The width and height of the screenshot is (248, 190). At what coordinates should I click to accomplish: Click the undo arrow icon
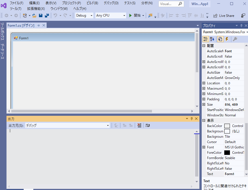(55, 15)
